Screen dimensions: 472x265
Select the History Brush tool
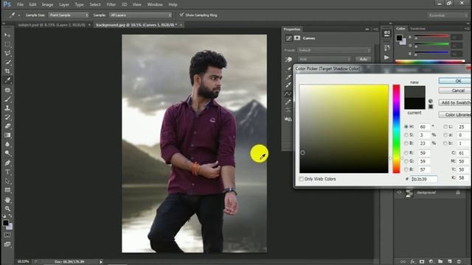click(x=7, y=117)
